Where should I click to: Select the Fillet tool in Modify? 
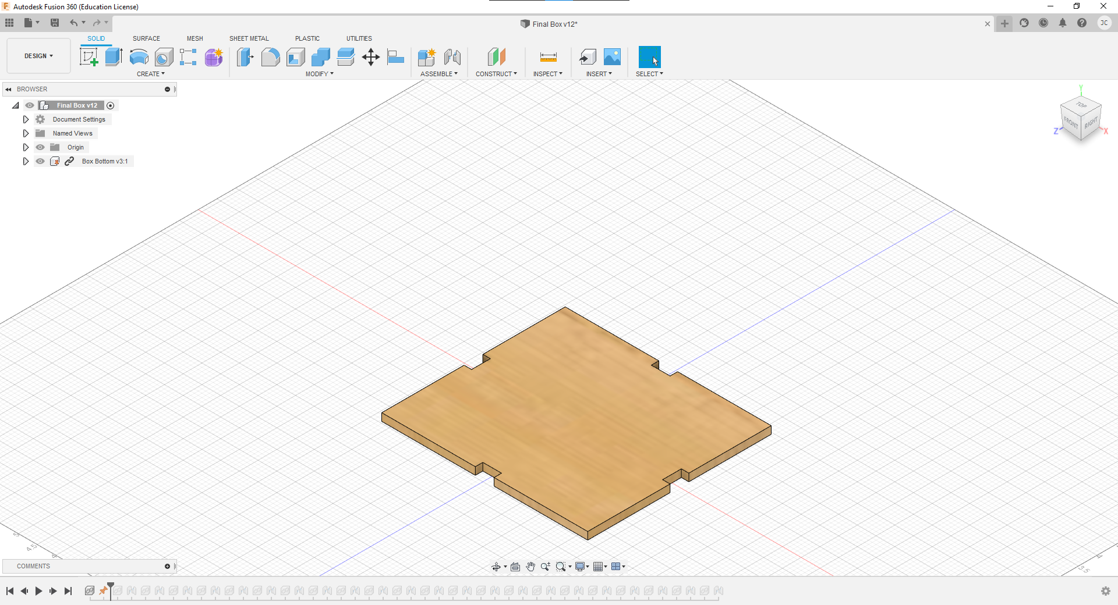(x=270, y=57)
